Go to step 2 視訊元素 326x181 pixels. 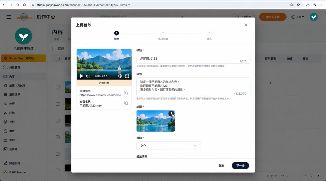[163, 35]
